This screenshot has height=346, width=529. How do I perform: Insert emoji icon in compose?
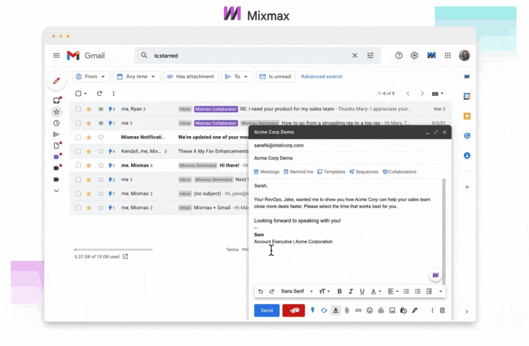tap(369, 310)
